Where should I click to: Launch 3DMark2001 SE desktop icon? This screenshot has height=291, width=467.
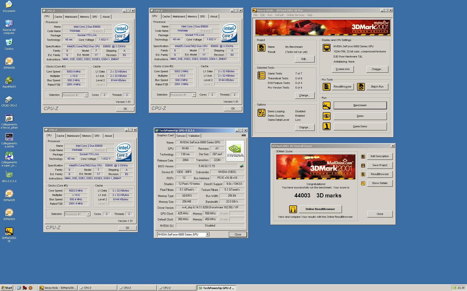tap(9, 231)
